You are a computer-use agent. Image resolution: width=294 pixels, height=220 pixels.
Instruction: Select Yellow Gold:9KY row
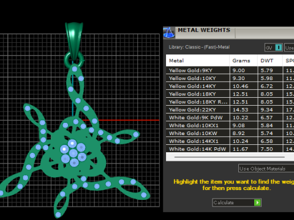(230, 70)
